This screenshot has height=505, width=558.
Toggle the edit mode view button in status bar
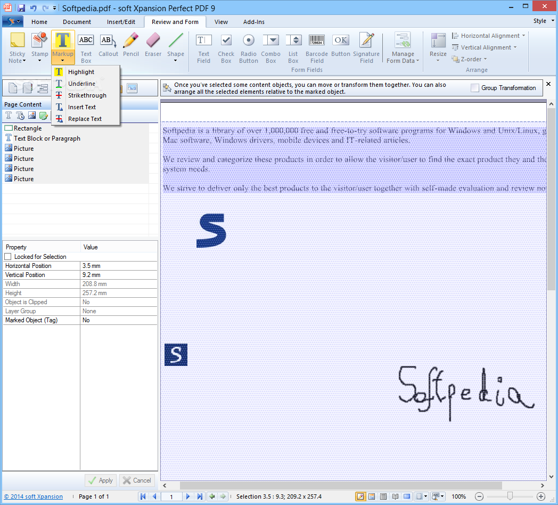360,496
